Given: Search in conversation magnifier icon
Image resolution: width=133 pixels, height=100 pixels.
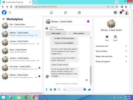Looking at the screenshot, I should tap(115, 37).
